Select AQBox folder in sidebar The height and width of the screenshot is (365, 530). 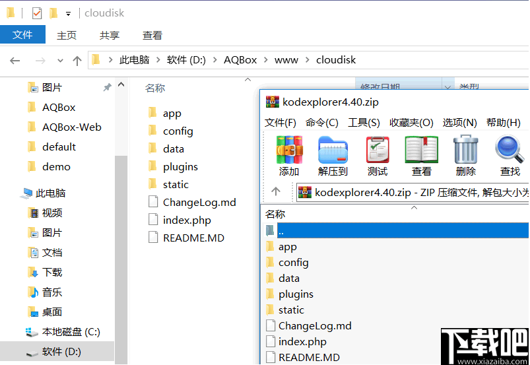click(59, 108)
